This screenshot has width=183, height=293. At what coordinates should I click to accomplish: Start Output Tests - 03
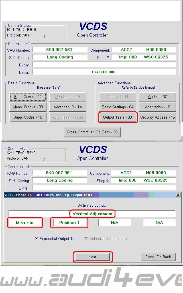coord(117,117)
